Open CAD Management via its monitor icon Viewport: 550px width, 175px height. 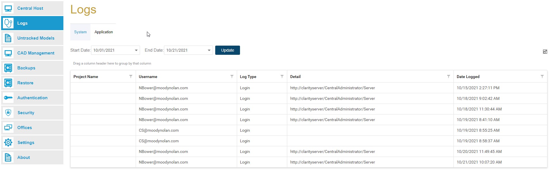(8, 53)
